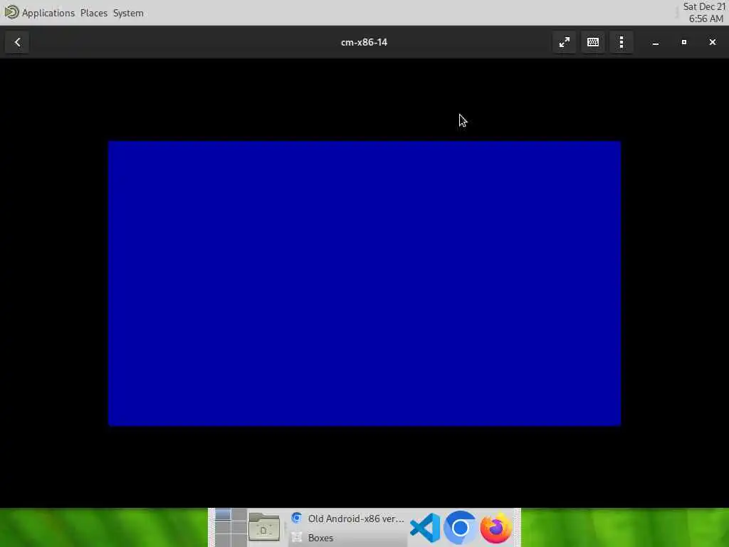The width and height of the screenshot is (729, 547).
Task: Open the three-dot actions menu
Action: pos(622,42)
